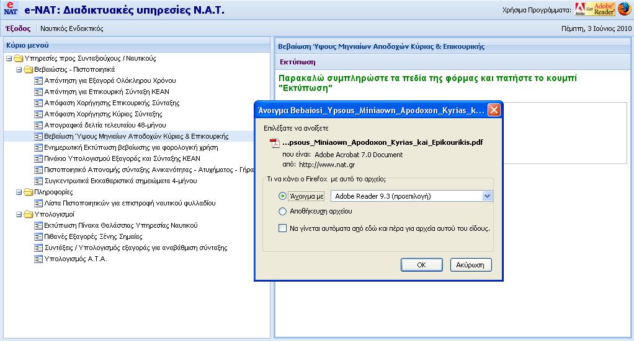Click document icon of Πιθανές Εξαγορές Ξένης Σημαίας

38,237
